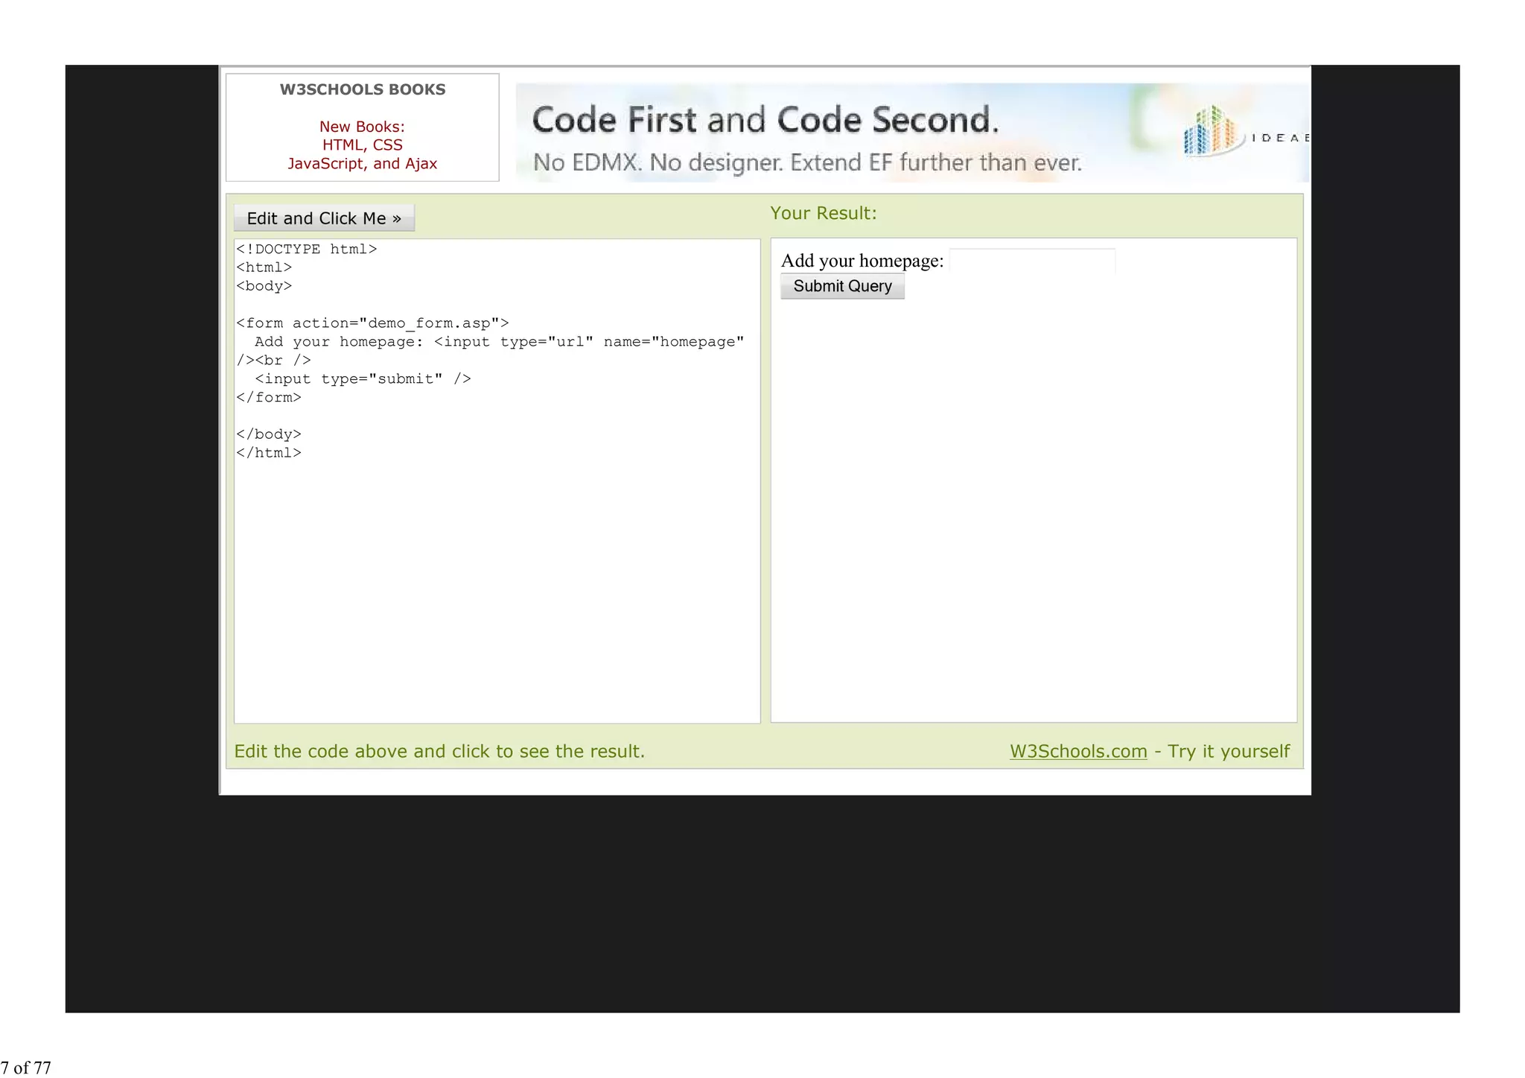Open the W3Schools.com link

(1077, 751)
